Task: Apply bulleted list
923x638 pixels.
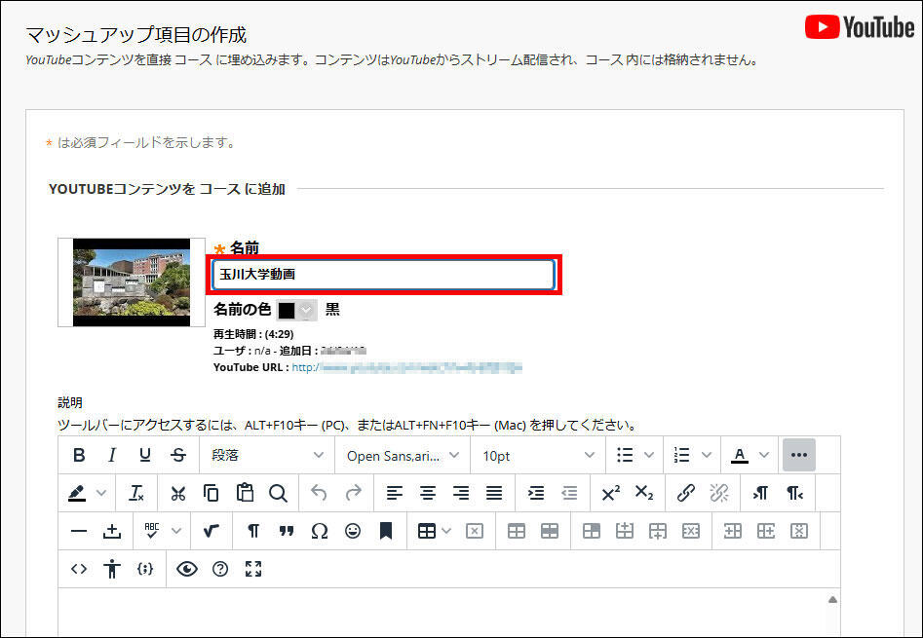Action: [x=625, y=455]
